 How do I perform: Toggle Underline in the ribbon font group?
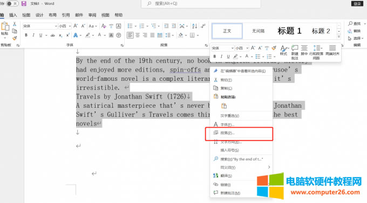pos(40,35)
